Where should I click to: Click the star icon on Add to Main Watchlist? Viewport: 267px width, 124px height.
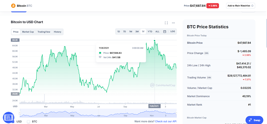[x=252, y=6]
